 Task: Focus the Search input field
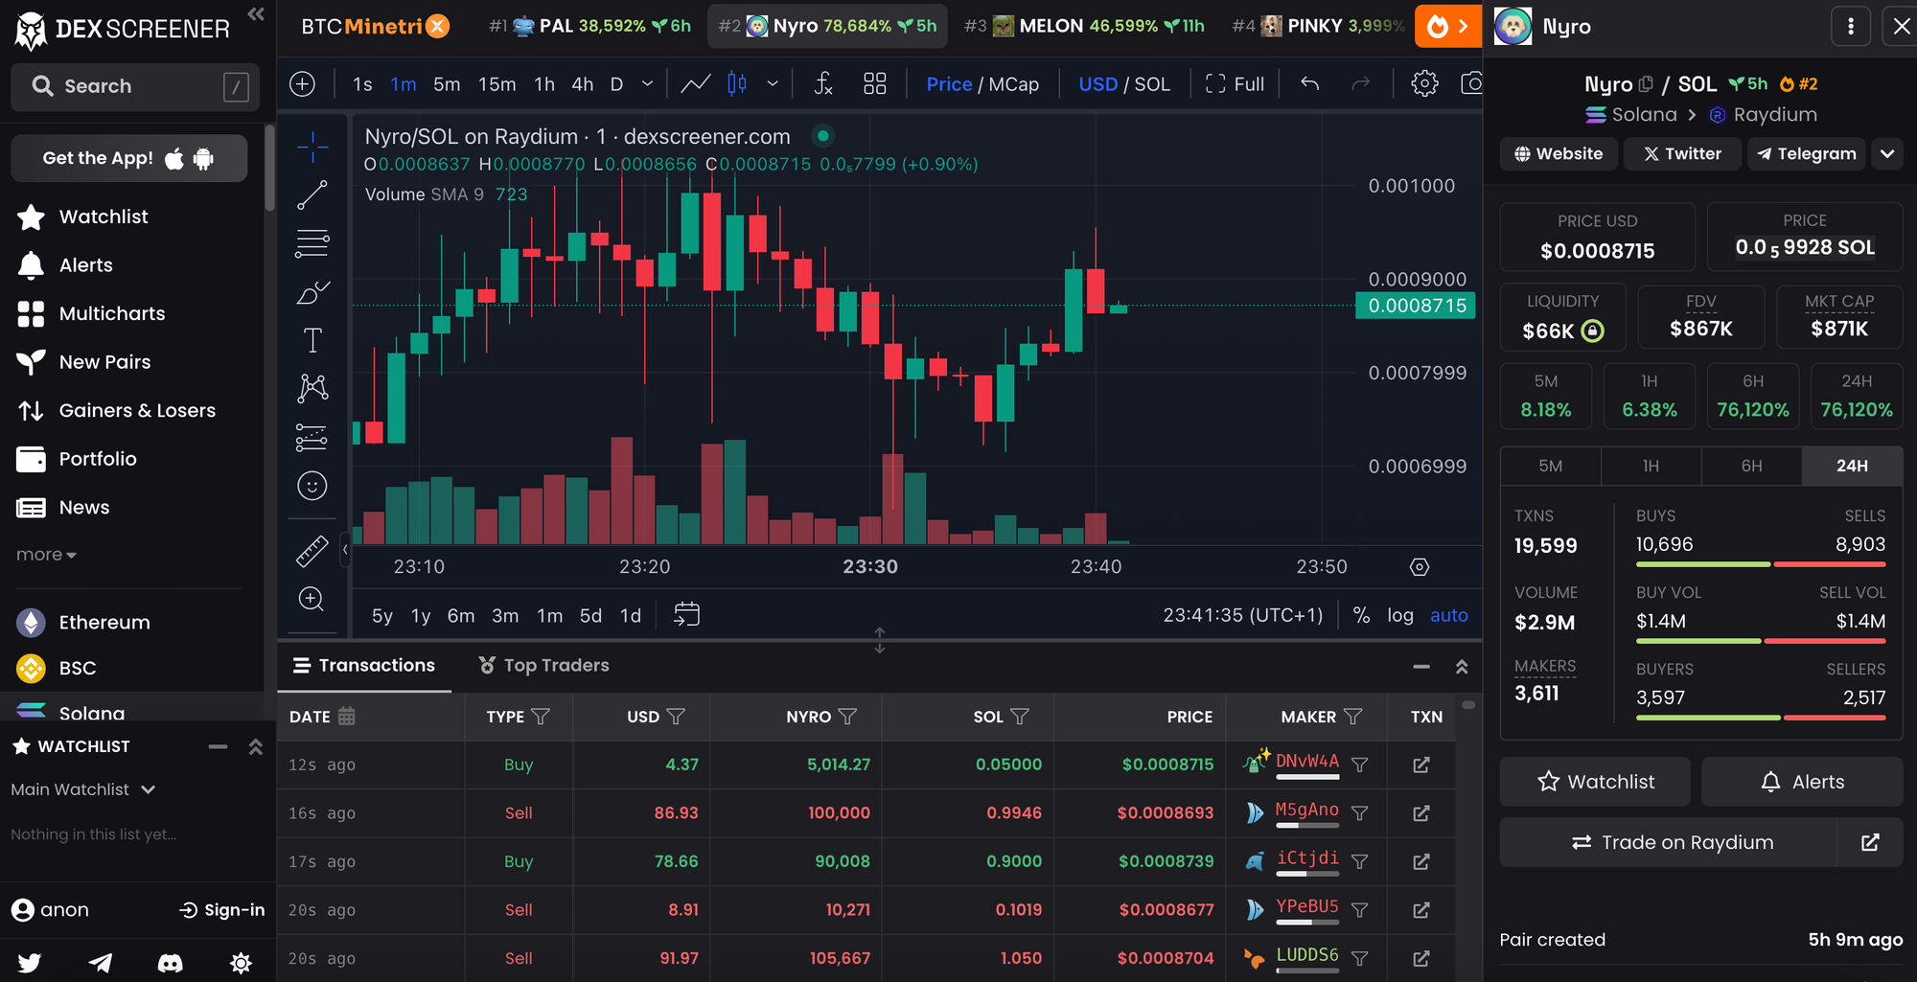[135, 86]
